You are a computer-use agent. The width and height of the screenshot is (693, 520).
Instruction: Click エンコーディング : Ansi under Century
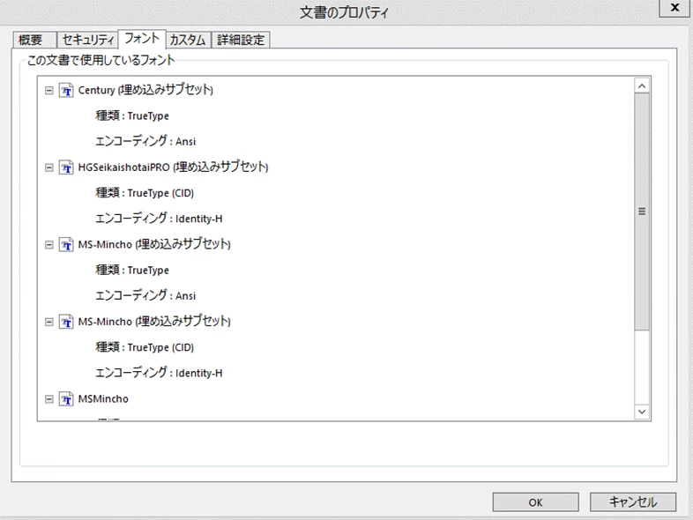(x=145, y=141)
